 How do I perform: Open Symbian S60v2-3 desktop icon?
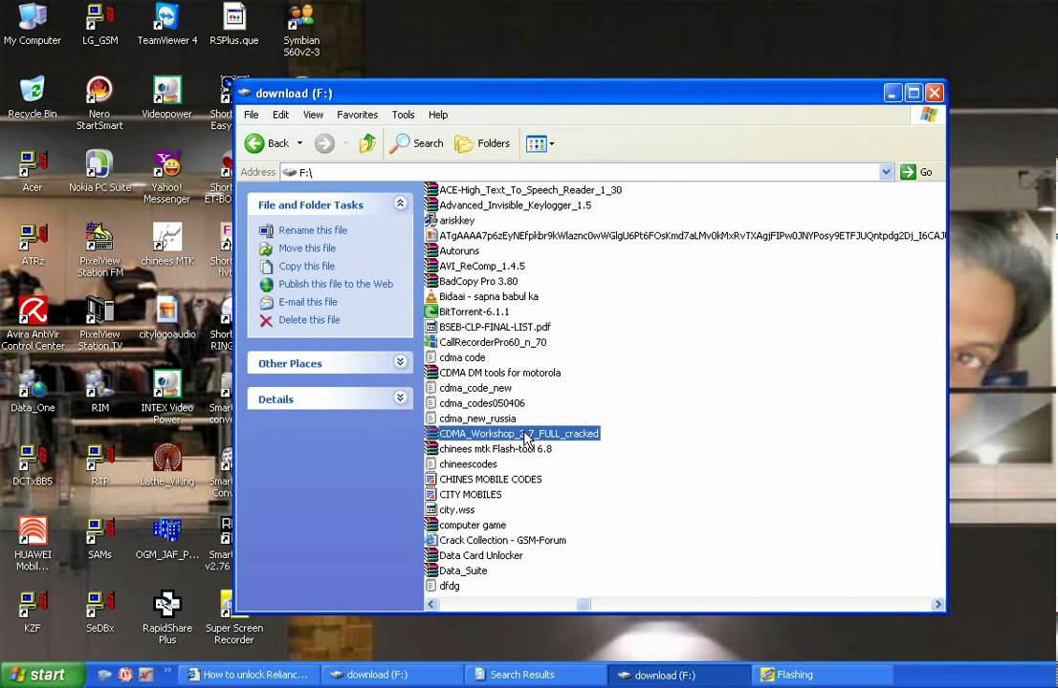tap(301, 30)
